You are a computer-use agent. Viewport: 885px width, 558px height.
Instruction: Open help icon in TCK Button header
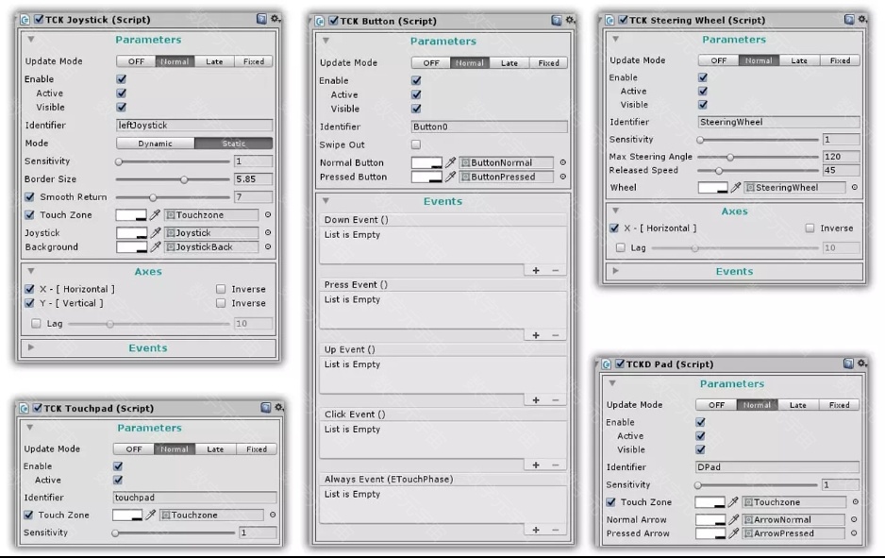pos(557,21)
